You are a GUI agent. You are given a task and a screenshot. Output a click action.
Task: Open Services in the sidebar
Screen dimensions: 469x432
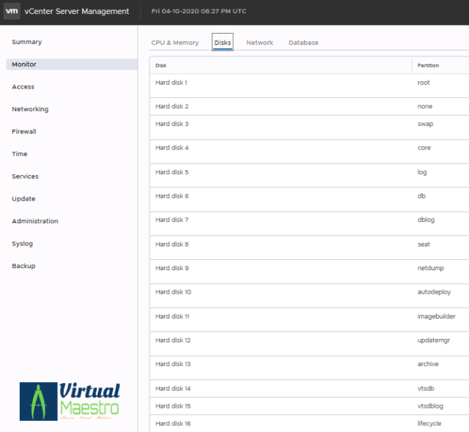coord(25,176)
